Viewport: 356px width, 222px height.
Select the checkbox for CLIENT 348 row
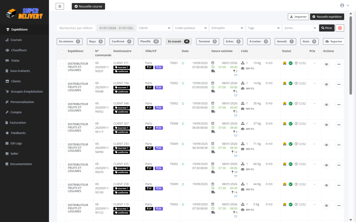[62, 105]
